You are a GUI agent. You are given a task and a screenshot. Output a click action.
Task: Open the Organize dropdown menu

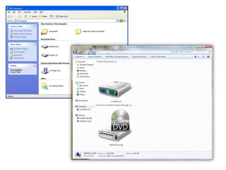79,57
